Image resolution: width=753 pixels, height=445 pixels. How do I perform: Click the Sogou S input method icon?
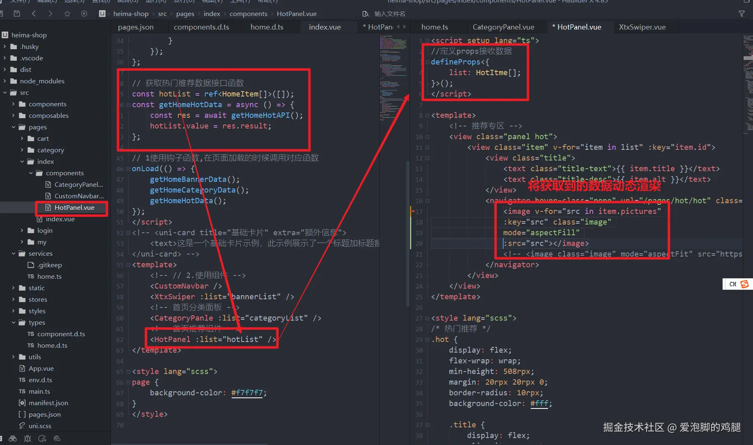tap(744, 284)
